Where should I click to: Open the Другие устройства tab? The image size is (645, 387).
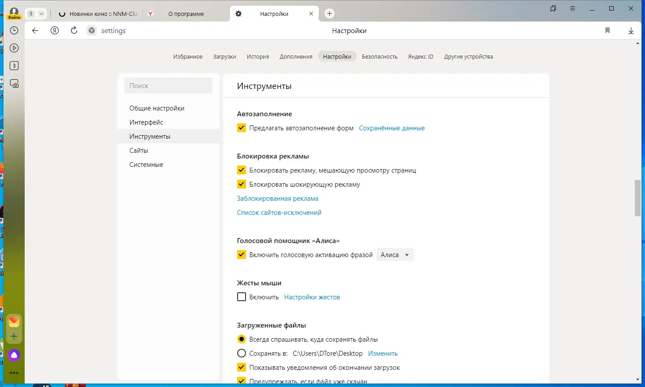pyautogui.click(x=469, y=57)
